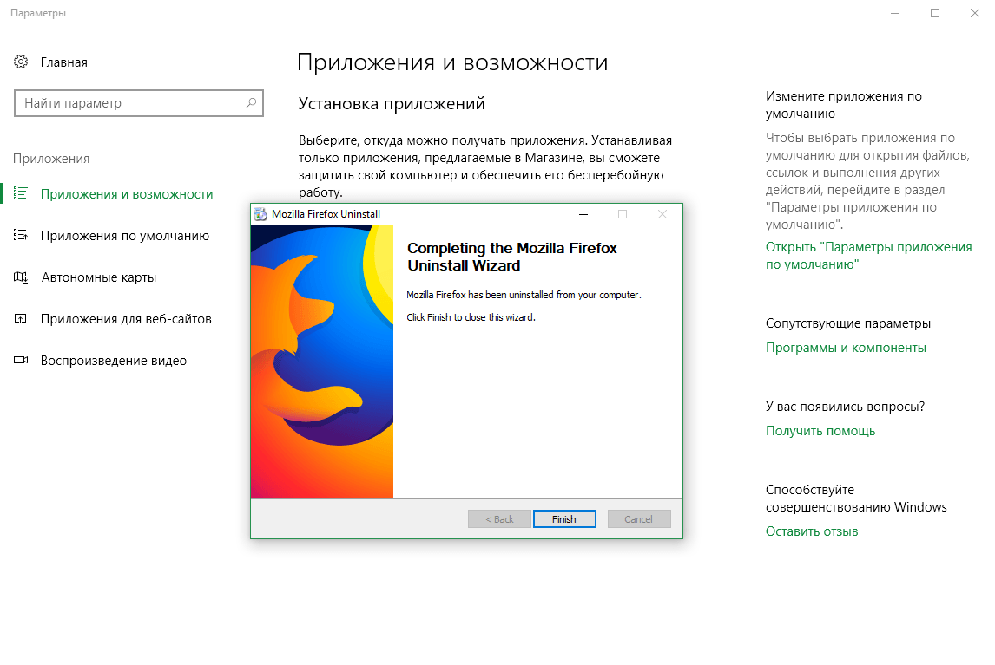Image resolution: width=995 pixels, height=665 pixels.
Task: Open Главная settings home
Action: click(64, 62)
